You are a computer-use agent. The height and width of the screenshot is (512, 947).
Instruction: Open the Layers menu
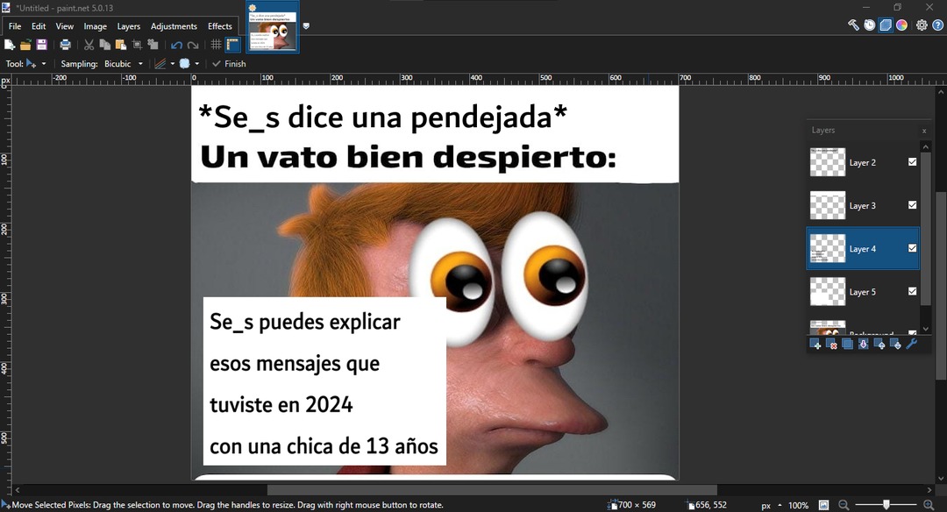click(x=129, y=26)
